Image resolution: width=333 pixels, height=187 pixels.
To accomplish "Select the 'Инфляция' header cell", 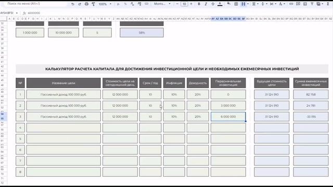I will (x=174, y=83).
